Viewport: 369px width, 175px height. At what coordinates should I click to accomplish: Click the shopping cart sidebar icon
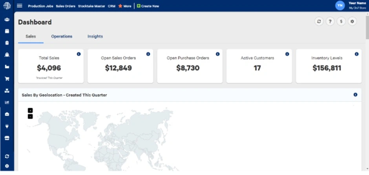click(7, 78)
